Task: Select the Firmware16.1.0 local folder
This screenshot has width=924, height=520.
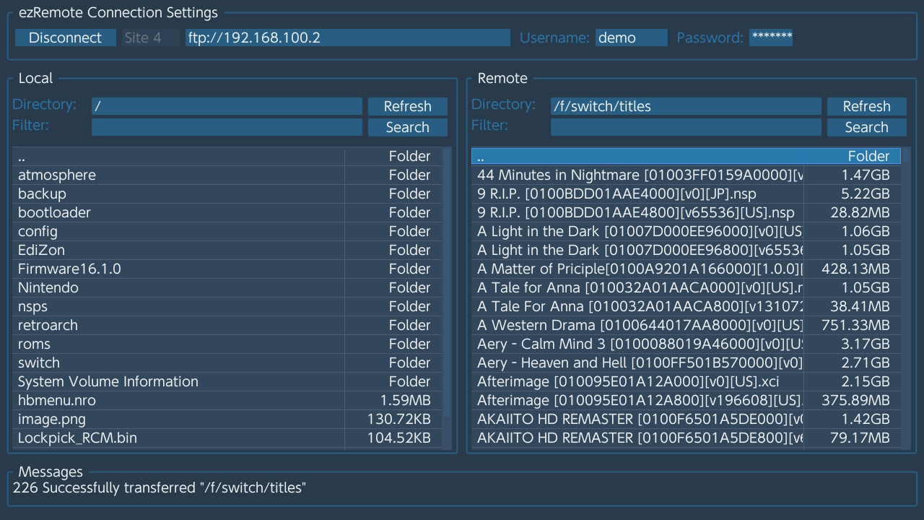Action: [69, 269]
